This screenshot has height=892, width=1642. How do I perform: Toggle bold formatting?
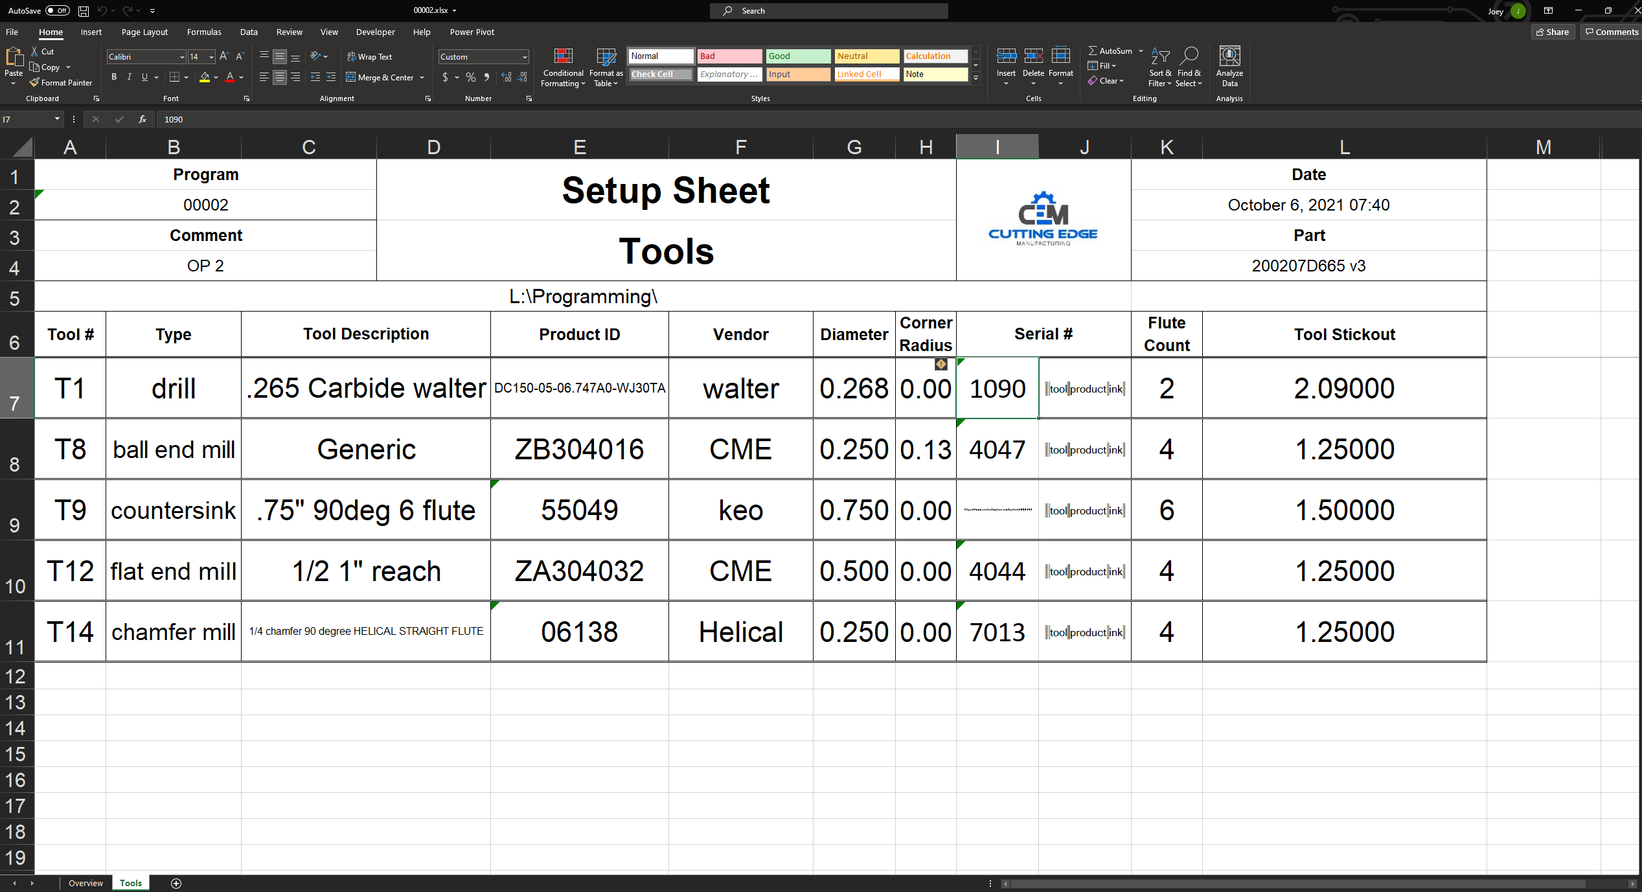(x=114, y=77)
